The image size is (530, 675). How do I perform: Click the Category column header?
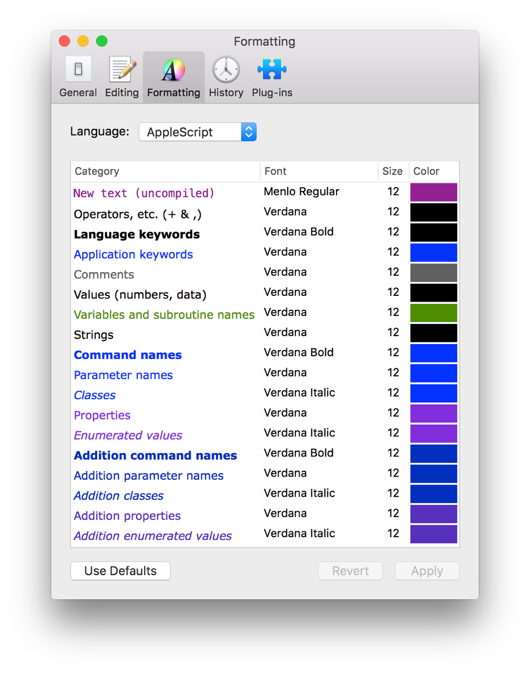click(97, 171)
